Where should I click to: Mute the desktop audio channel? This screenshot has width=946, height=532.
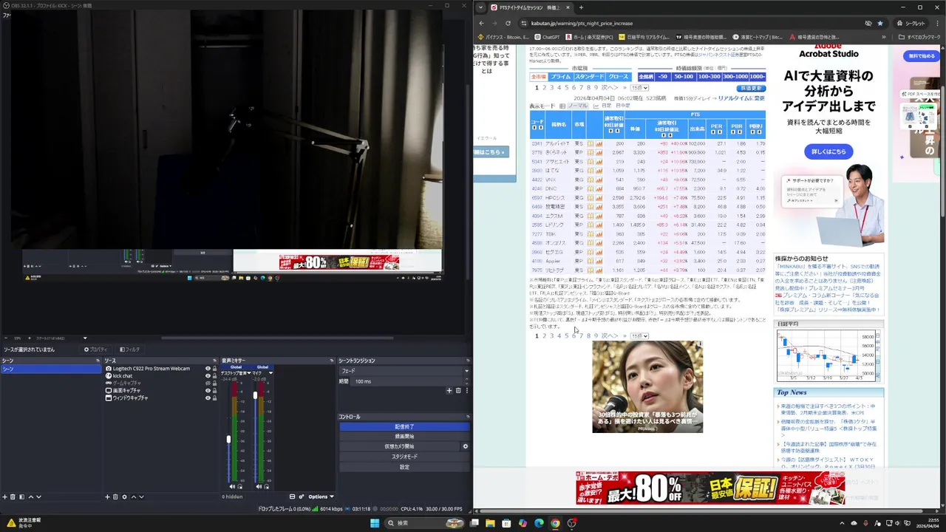[232, 486]
